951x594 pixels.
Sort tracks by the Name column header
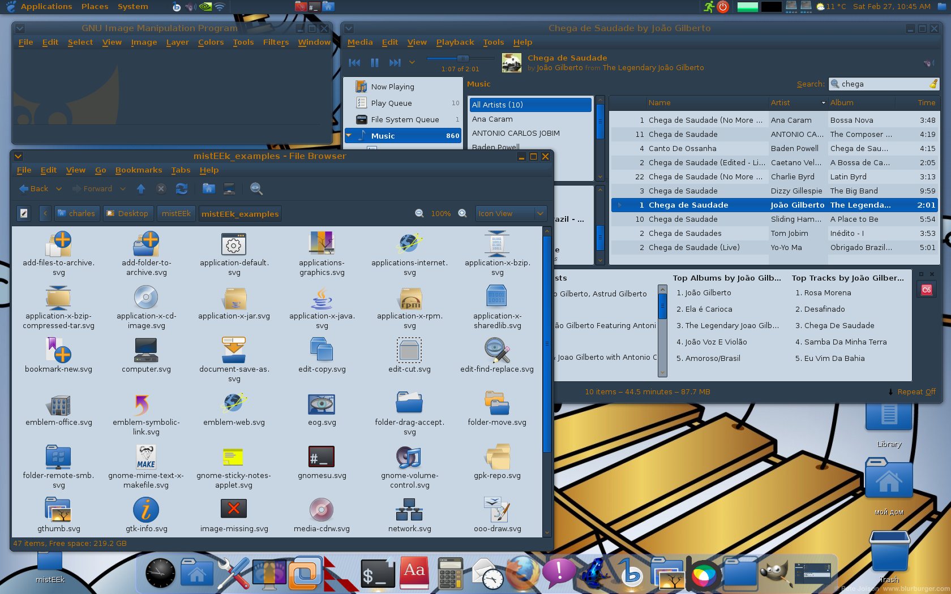coord(707,102)
